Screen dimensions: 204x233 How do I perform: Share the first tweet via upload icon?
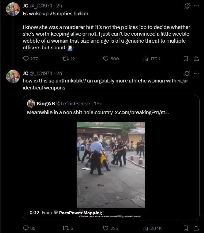[196, 59]
